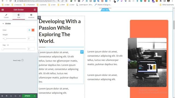Open Navigator layers icon
Image resolution: width=175 pixels, height=98 pixels.
click(x=7, y=96)
